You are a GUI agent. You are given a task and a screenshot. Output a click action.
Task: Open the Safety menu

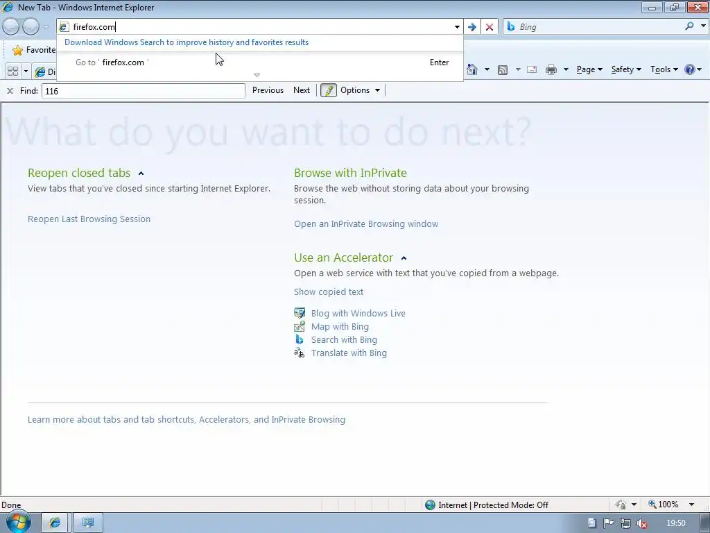626,69
